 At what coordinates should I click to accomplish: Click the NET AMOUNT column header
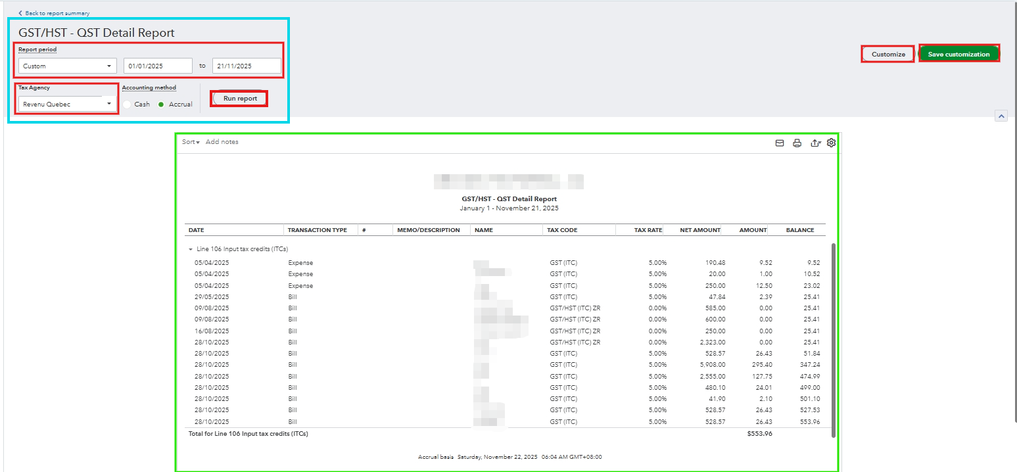coord(700,230)
